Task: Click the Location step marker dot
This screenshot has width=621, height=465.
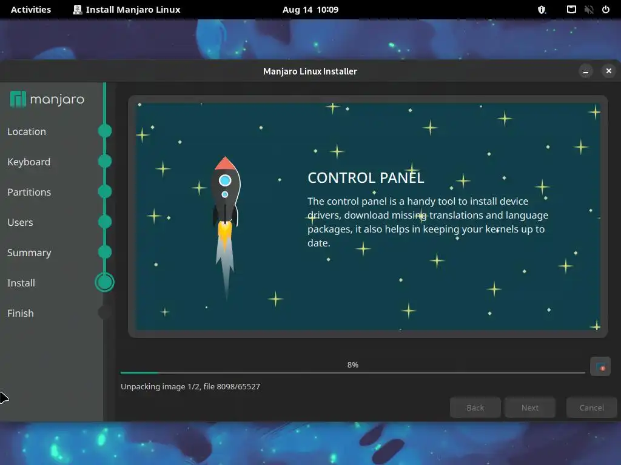Action: (x=104, y=131)
